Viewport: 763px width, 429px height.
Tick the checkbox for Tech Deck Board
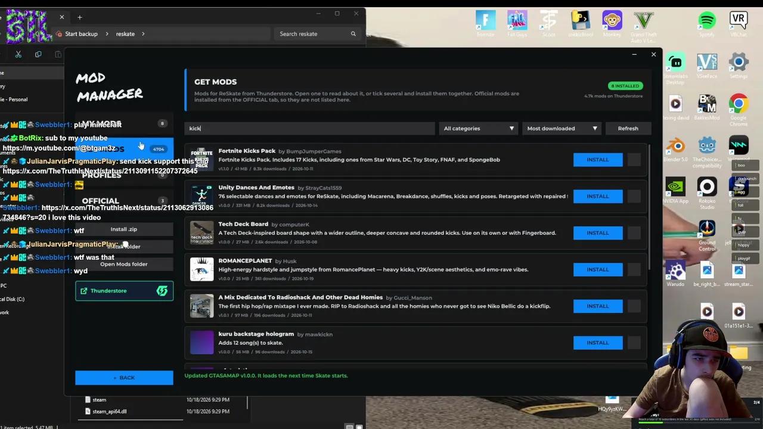[634, 233]
